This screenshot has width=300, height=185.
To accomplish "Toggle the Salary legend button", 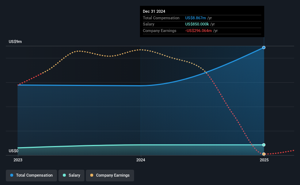I will coord(71,176).
